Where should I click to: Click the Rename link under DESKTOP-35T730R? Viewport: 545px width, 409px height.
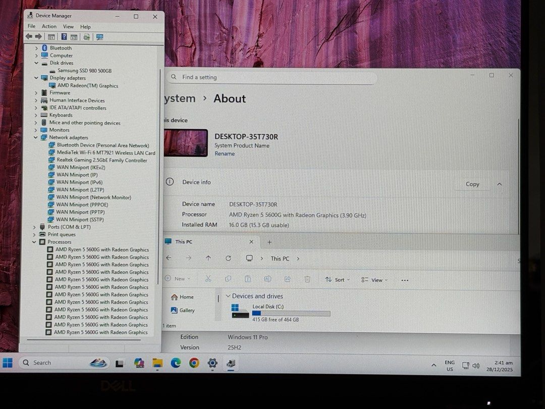[225, 154]
